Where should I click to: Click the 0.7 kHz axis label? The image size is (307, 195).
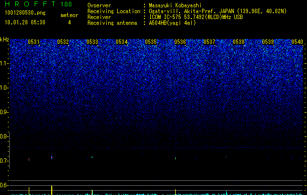coord(4,161)
